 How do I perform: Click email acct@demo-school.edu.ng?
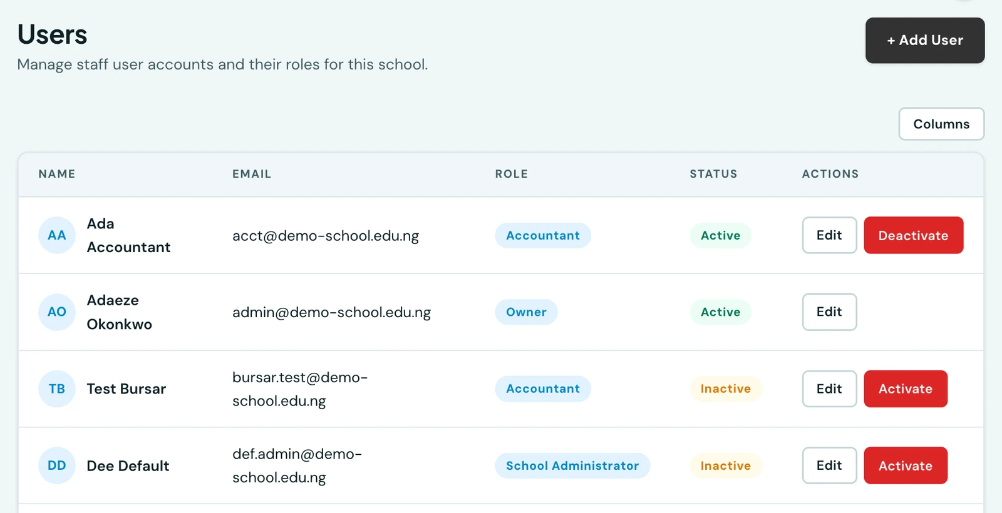point(326,236)
